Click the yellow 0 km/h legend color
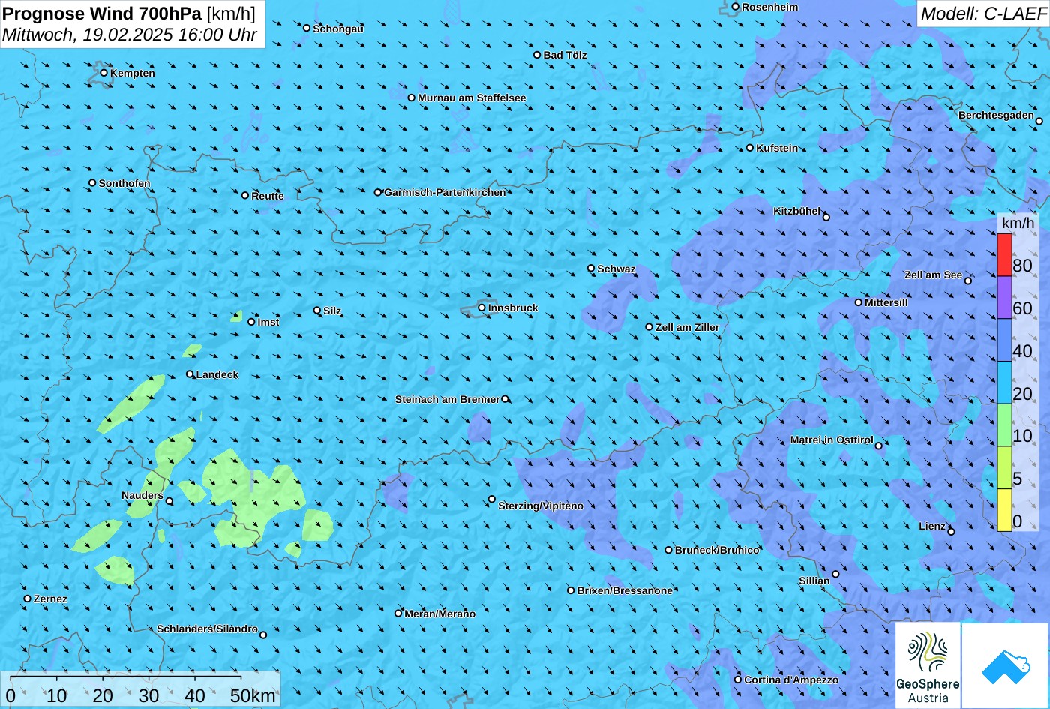The width and height of the screenshot is (1050, 709). [x=1004, y=510]
